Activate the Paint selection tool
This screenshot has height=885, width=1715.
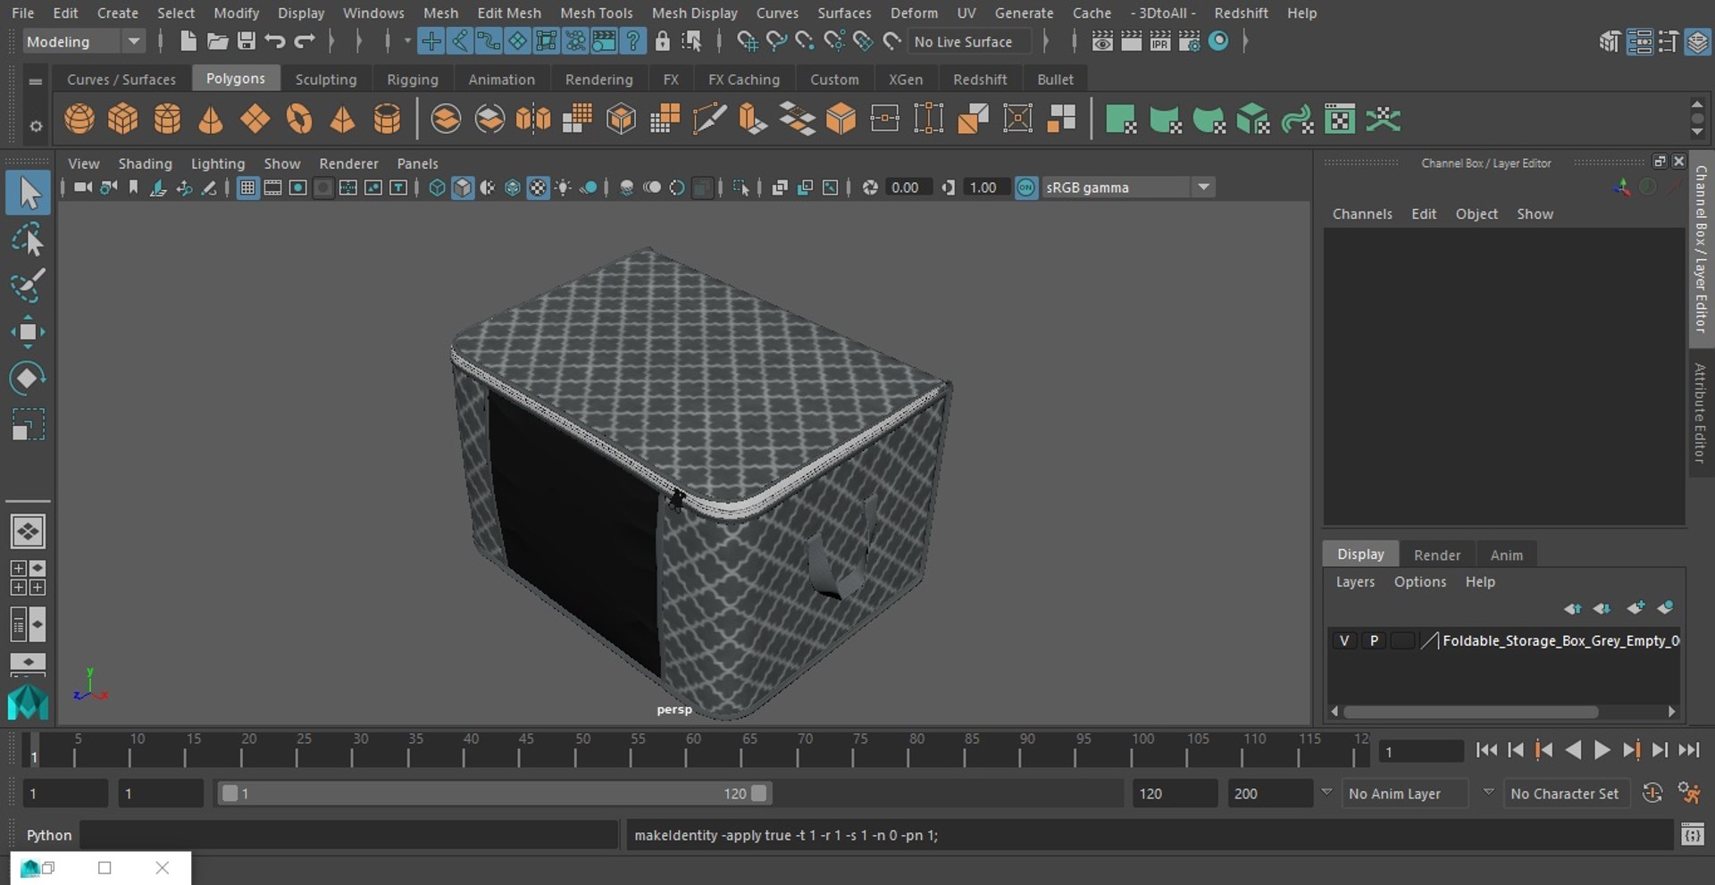click(28, 286)
